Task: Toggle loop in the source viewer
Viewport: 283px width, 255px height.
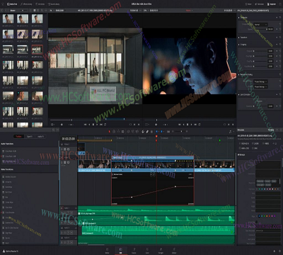Action: [105, 125]
